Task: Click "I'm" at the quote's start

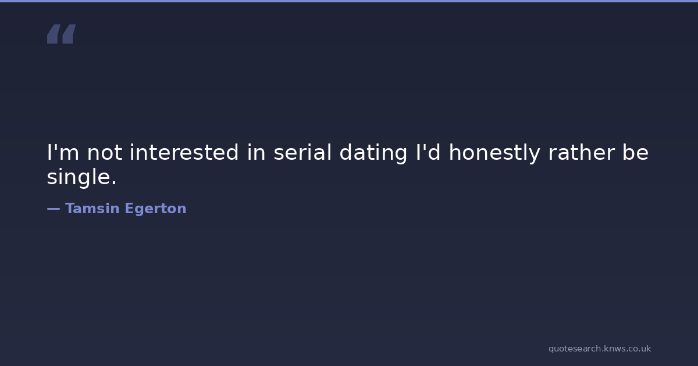Action: pyautogui.click(x=62, y=153)
